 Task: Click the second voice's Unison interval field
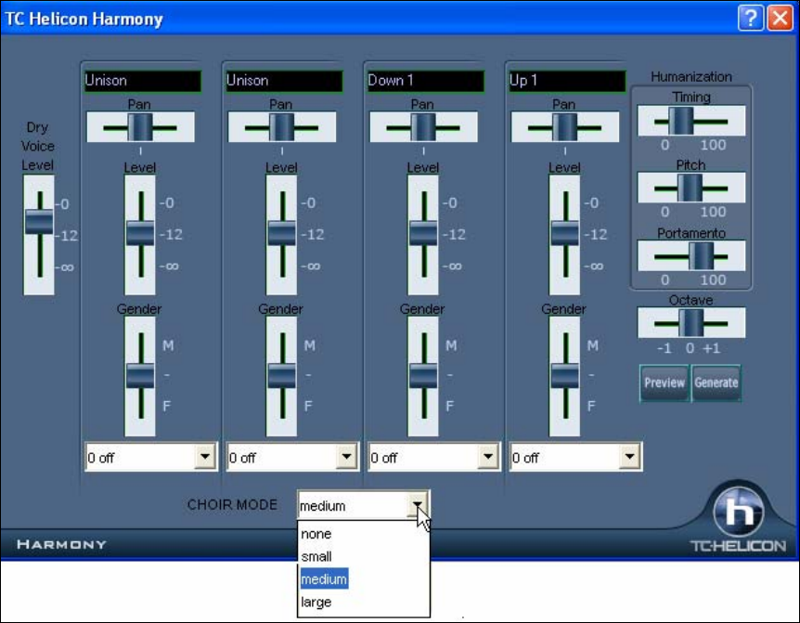[284, 81]
